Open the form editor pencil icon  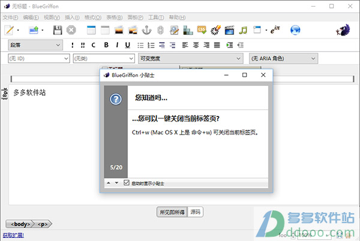point(174,30)
